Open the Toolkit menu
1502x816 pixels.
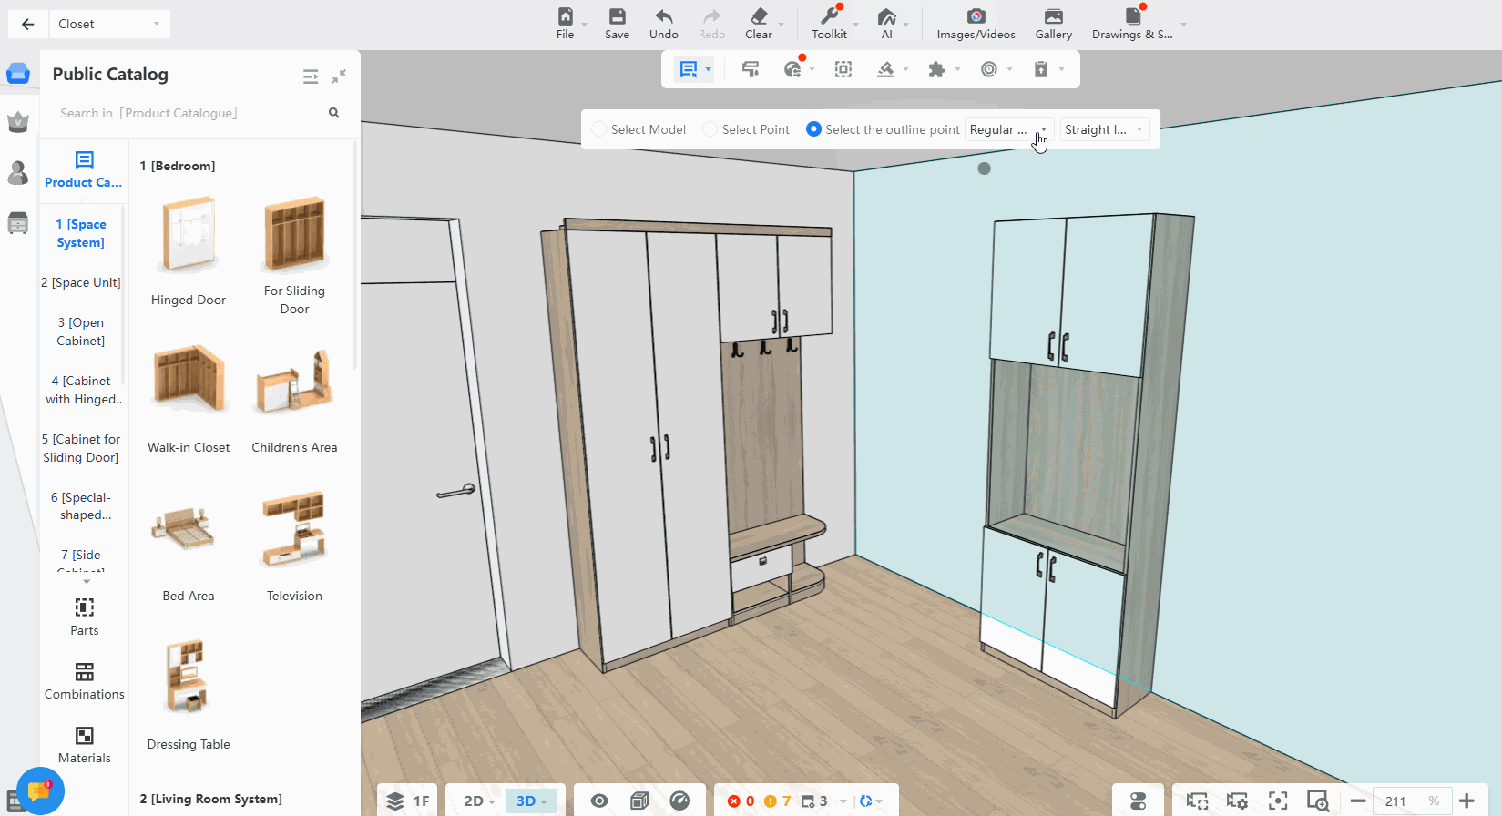click(830, 24)
